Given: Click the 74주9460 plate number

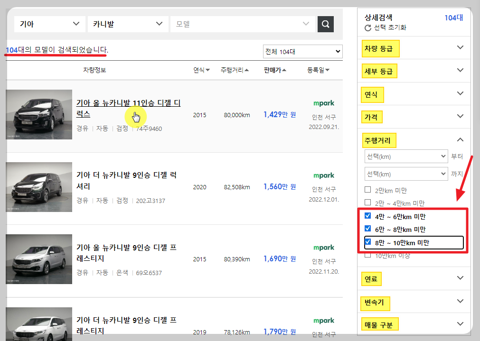Looking at the screenshot, I should coord(149,129).
